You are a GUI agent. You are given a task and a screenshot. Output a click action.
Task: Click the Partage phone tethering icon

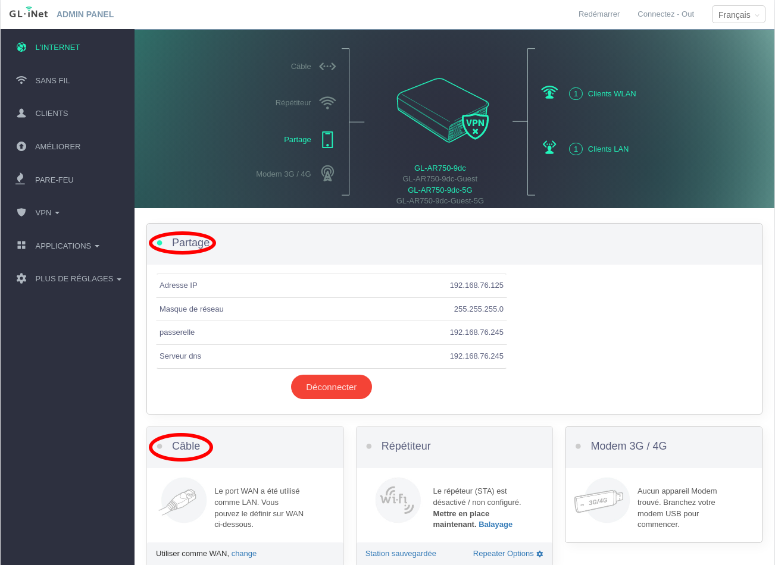point(327,140)
